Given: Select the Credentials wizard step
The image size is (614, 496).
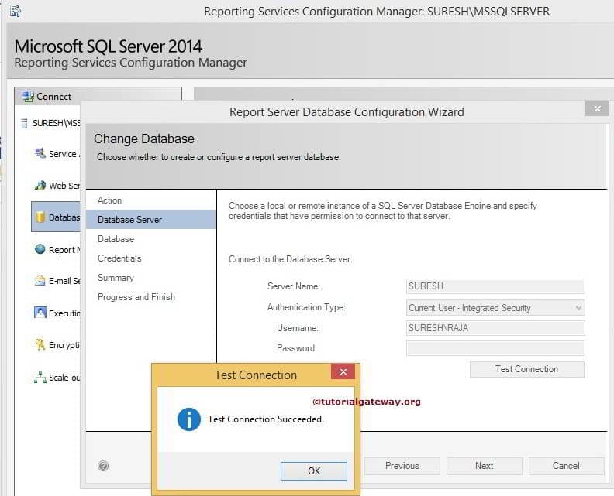Looking at the screenshot, I should pyautogui.click(x=119, y=258).
